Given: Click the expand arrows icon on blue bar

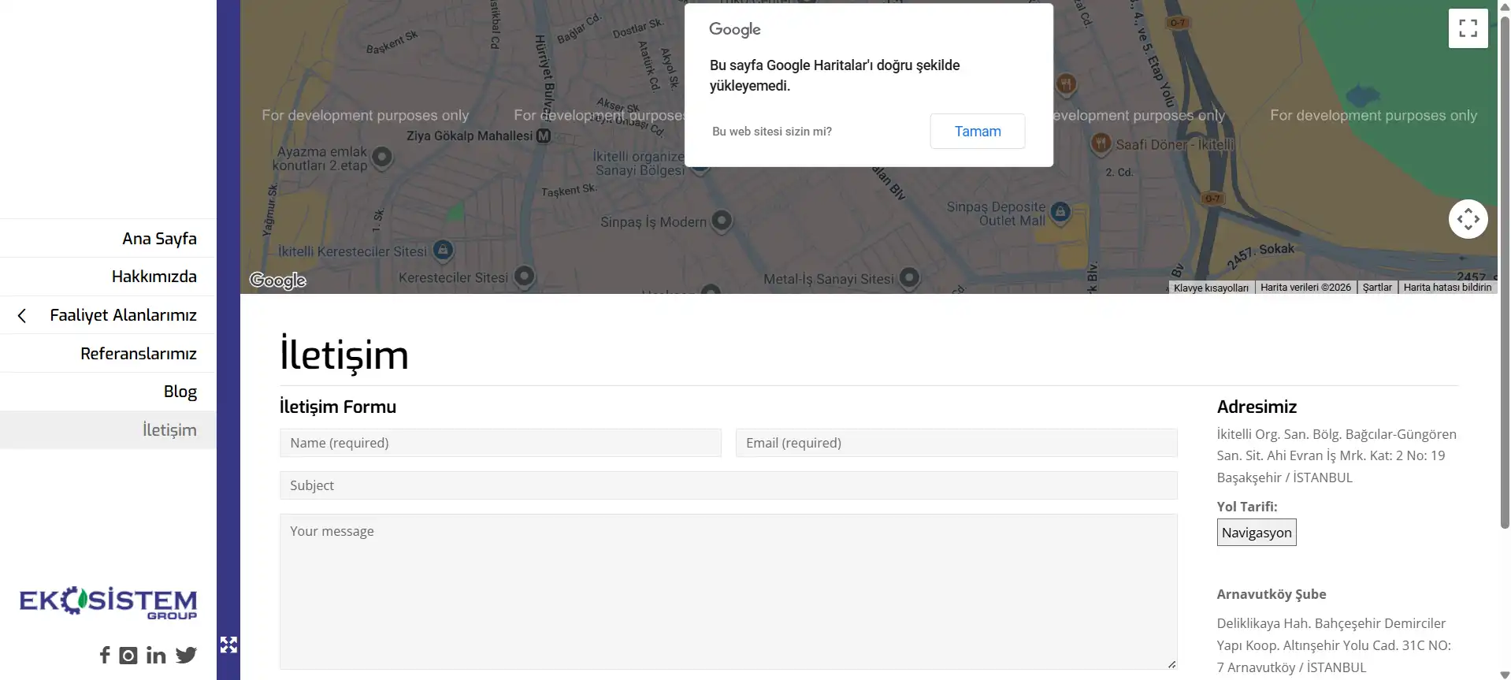Looking at the screenshot, I should coord(228,645).
